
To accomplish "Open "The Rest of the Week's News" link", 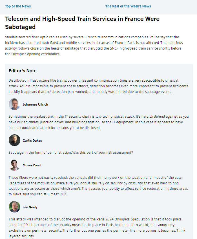I will pyautogui.click(x=128, y=6).
